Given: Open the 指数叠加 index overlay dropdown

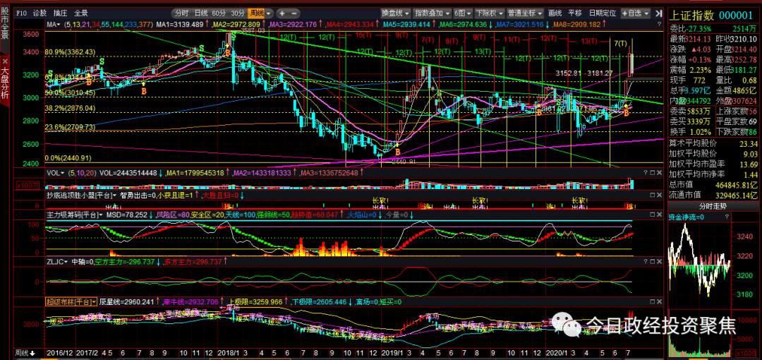Looking at the screenshot, I should click(x=432, y=13).
